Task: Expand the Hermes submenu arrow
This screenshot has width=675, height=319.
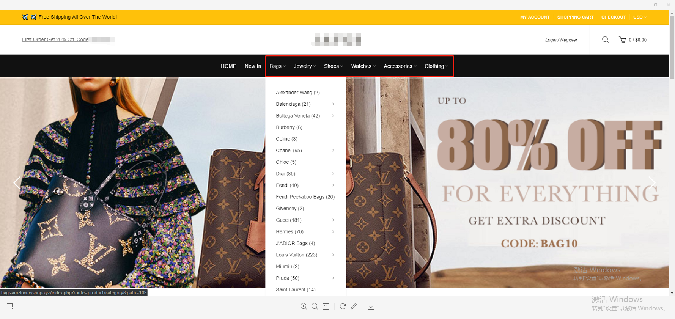Action: tap(333, 232)
